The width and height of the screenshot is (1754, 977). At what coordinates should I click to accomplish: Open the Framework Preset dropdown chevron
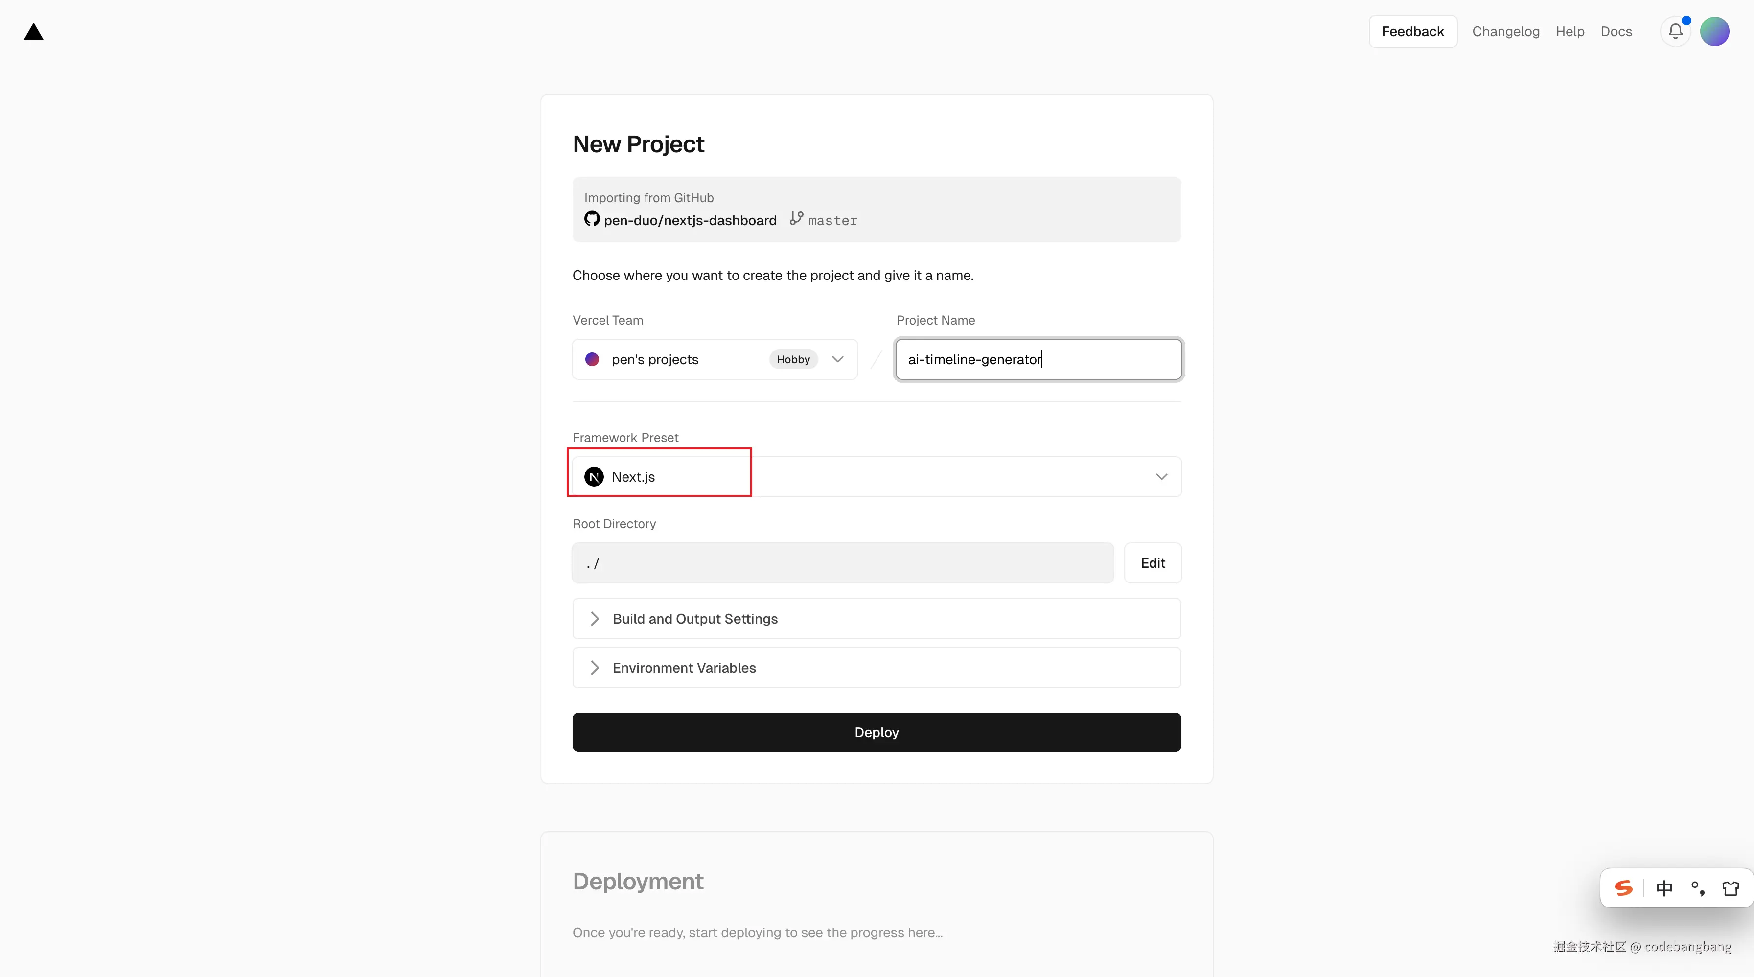(x=1161, y=477)
